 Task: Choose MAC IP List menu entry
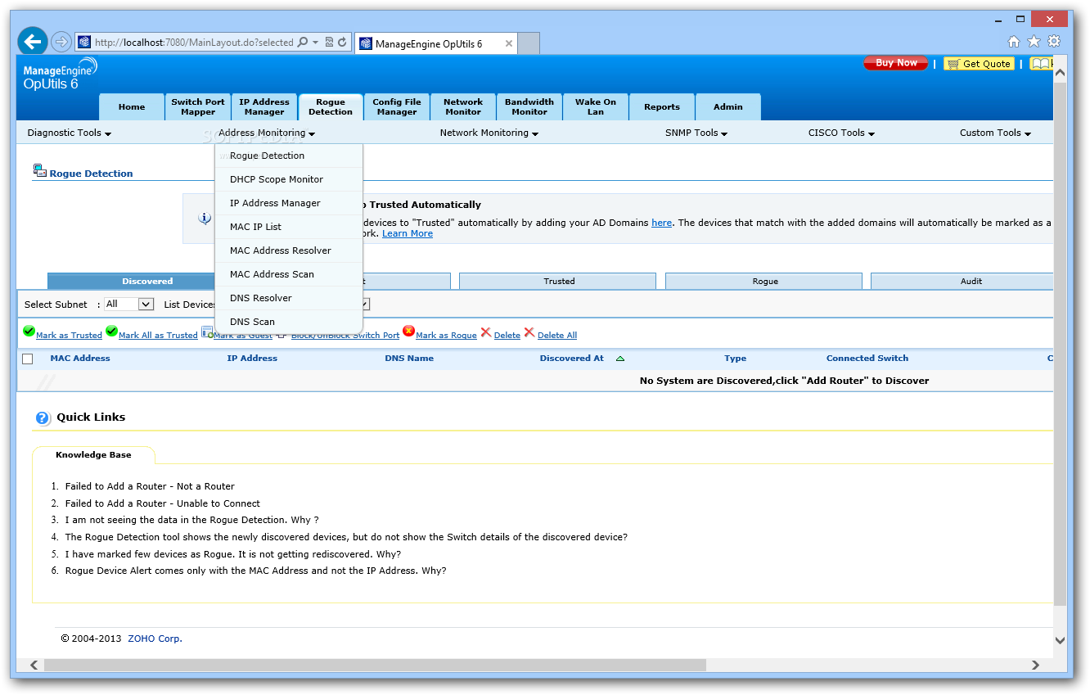point(289,227)
